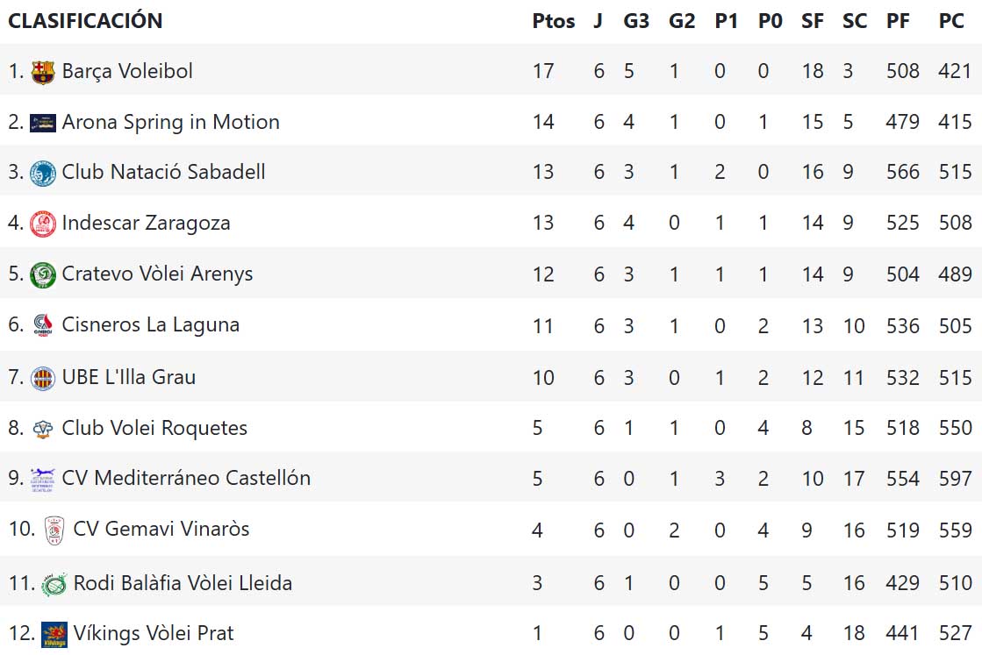Click the Rodi Balàfia Vòlei Lleida logo

pos(54,583)
